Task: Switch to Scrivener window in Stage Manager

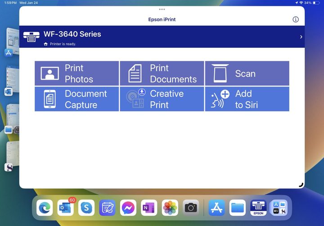Action: pos(12,157)
